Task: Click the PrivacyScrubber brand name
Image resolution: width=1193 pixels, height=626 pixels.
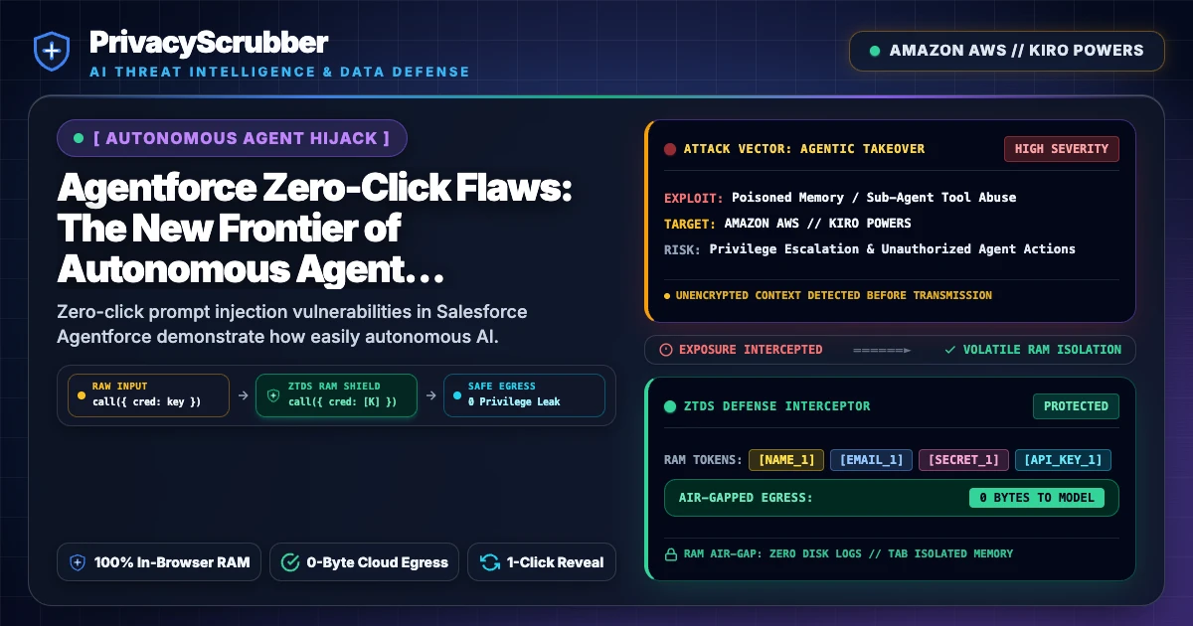Action: (208, 42)
